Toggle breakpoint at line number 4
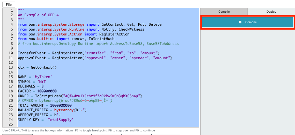Image resolution: width=295 pixels, height=135 pixels. 11,24
